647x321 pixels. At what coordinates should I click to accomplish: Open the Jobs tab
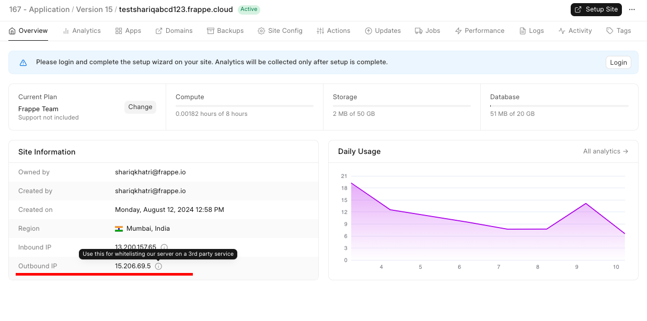[428, 31]
